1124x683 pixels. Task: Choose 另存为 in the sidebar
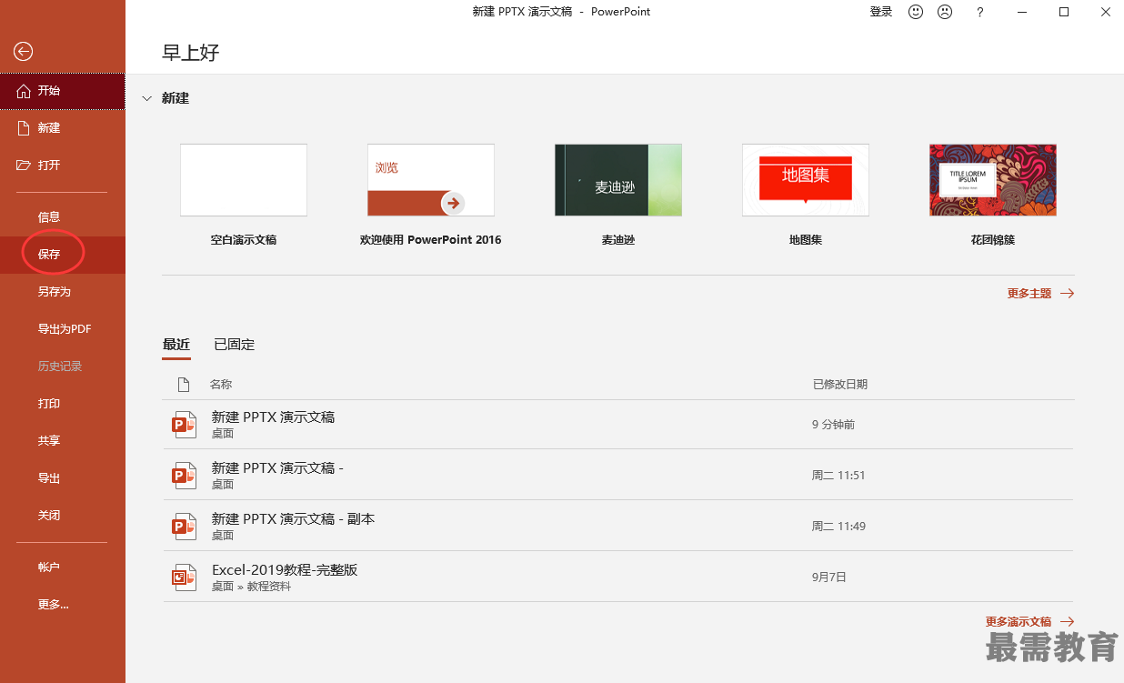[63, 292]
